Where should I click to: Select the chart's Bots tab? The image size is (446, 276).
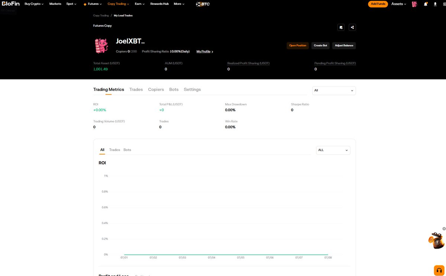pos(127,150)
